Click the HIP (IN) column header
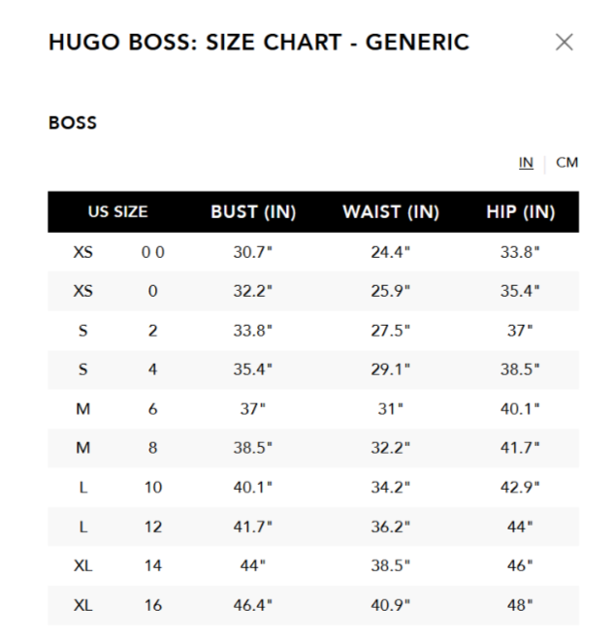 click(520, 212)
